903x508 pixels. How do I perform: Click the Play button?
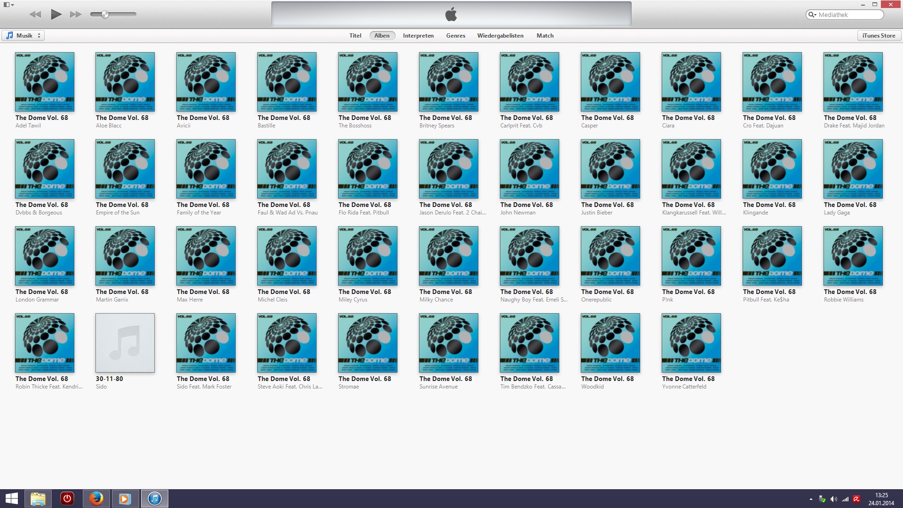[x=56, y=14]
